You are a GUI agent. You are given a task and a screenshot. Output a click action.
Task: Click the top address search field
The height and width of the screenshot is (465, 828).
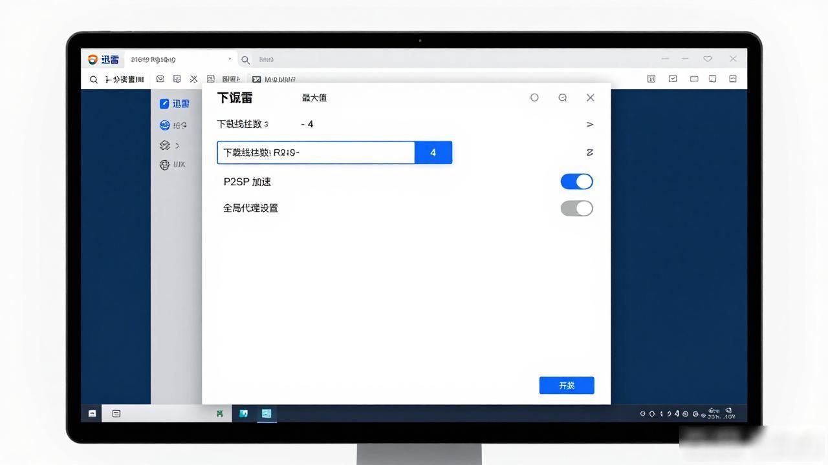(x=446, y=59)
